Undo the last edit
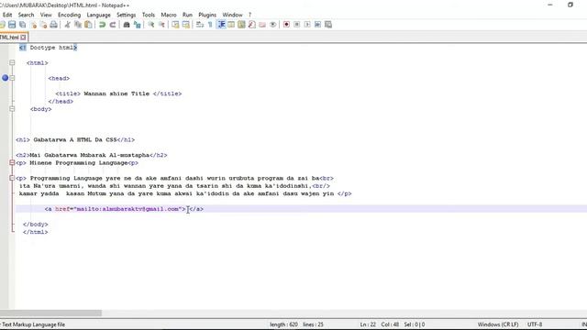The height and width of the screenshot is (330, 587). tap(102, 25)
